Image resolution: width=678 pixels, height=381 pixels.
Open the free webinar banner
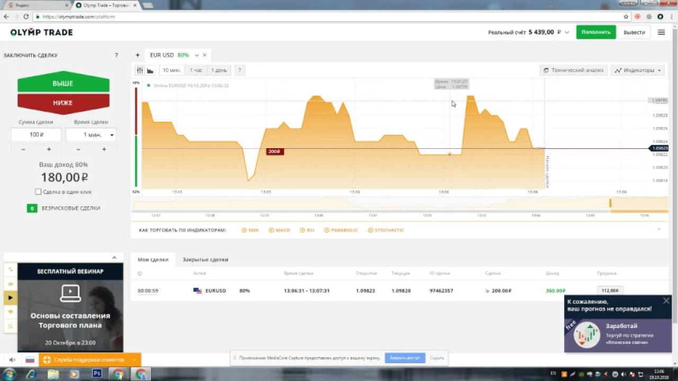[70, 307]
